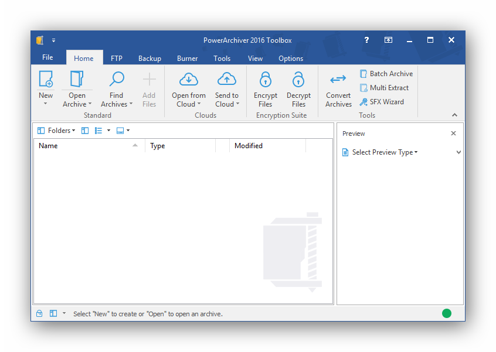
Task: Click the Decrypt Files unlock icon
Action: (x=298, y=79)
